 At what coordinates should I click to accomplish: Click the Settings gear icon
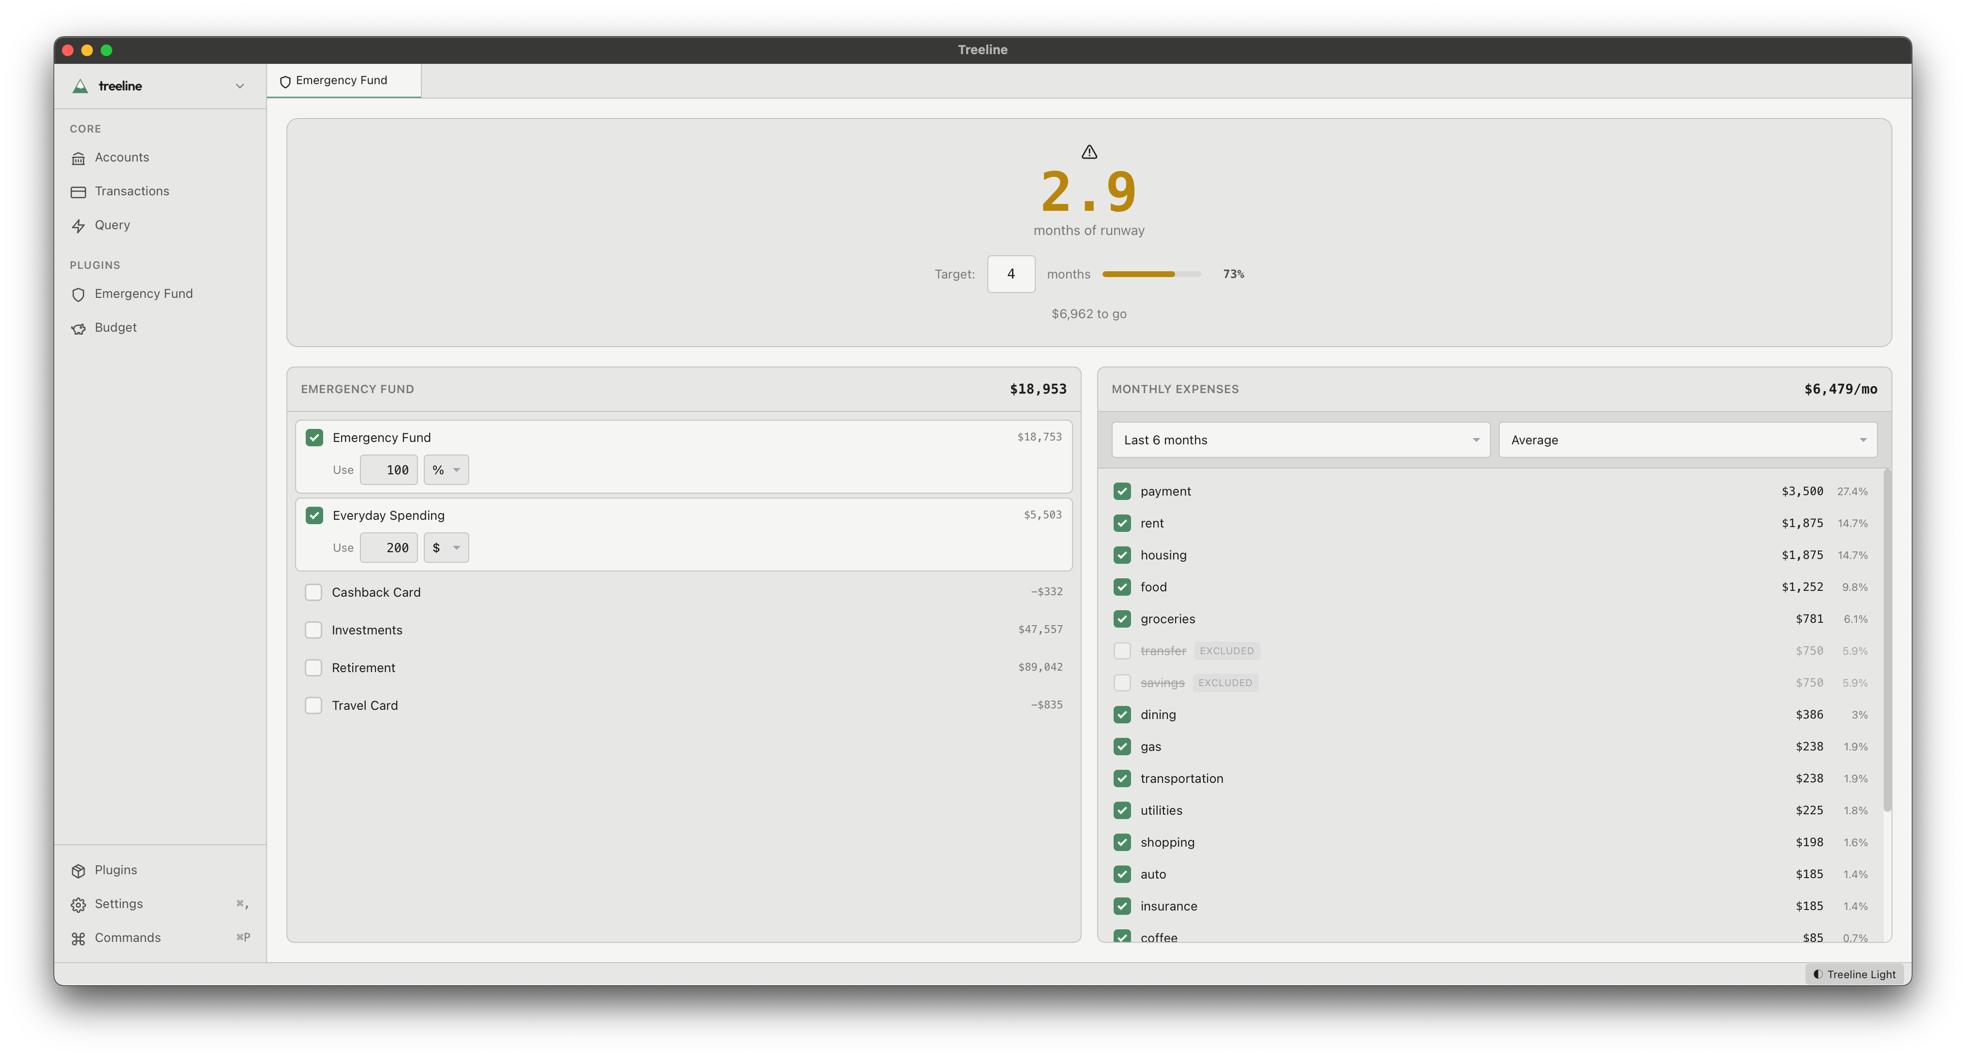point(78,905)
